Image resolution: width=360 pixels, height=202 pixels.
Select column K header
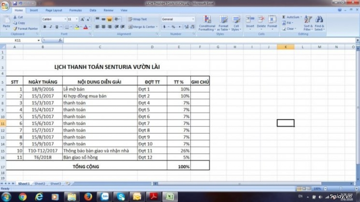click(x=285, y=47)
